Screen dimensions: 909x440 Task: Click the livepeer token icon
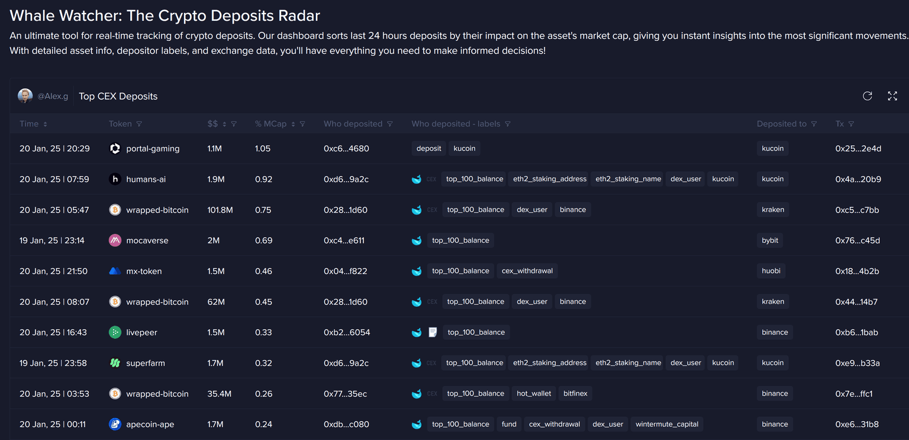pyautogui.click(x=115, y=332)
